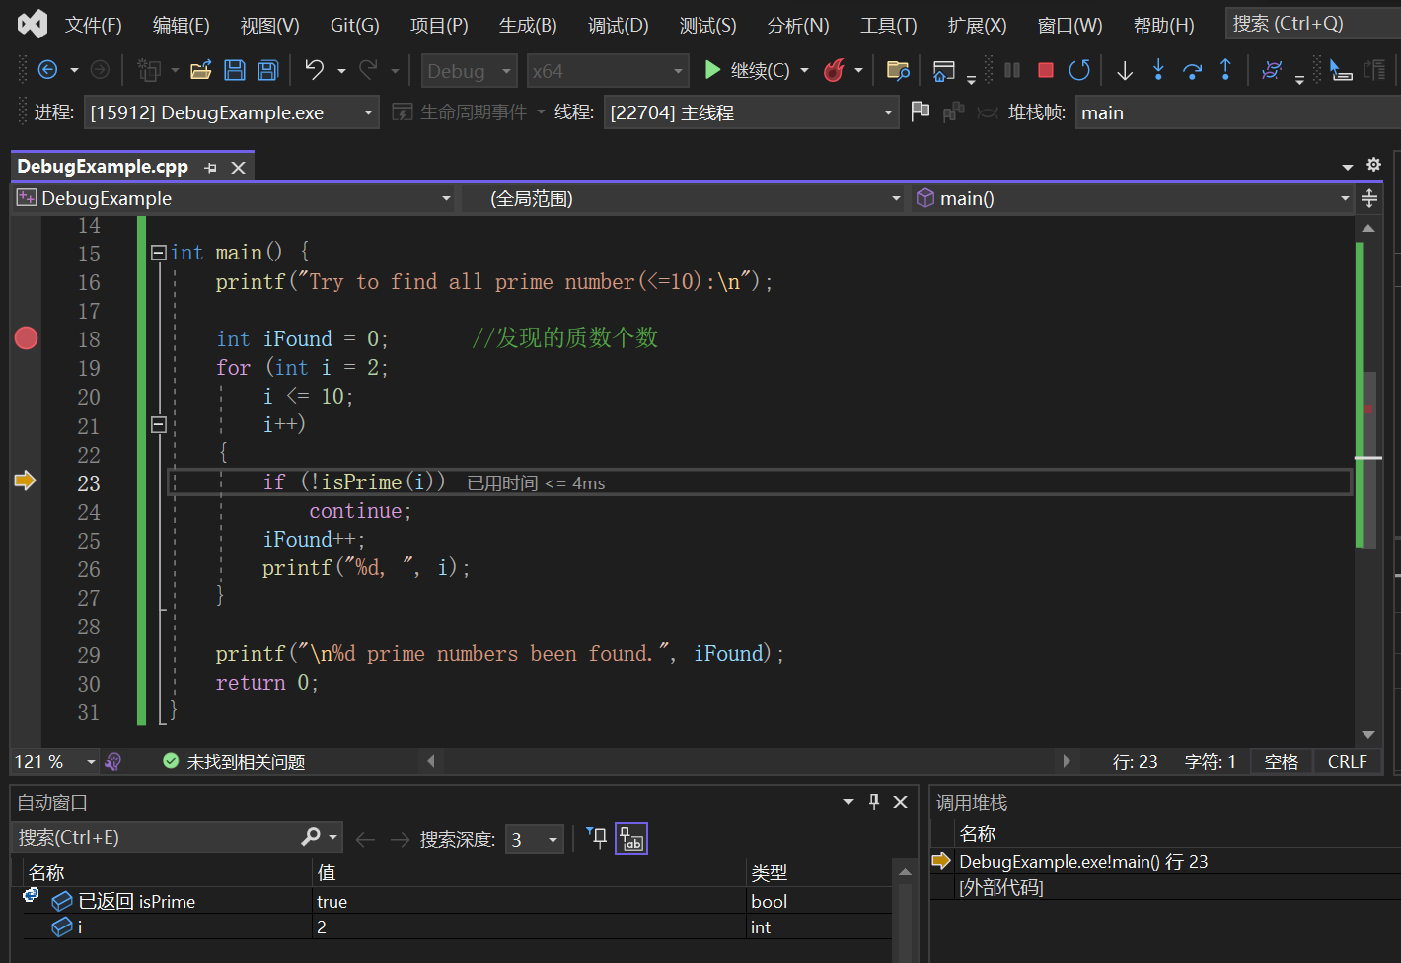Viewport: 1401px width, 963px height.
Task: Click the icon left of 未找到相关问题 in status bar
Action: (x=112, y=761)
